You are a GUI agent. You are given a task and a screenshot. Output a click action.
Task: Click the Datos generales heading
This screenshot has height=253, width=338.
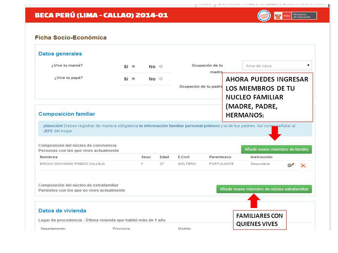click(x=60, y=54)
